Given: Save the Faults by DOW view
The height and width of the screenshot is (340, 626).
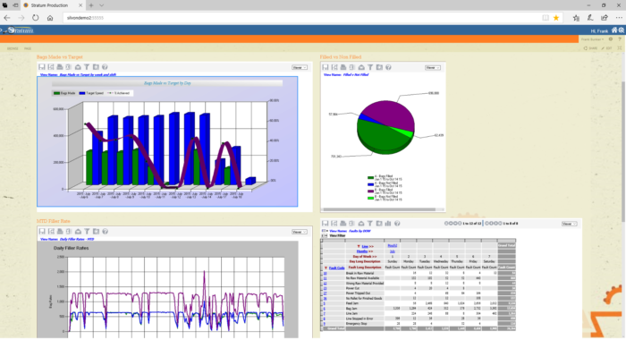Looking at the screenshot, I should pos(325,224).
